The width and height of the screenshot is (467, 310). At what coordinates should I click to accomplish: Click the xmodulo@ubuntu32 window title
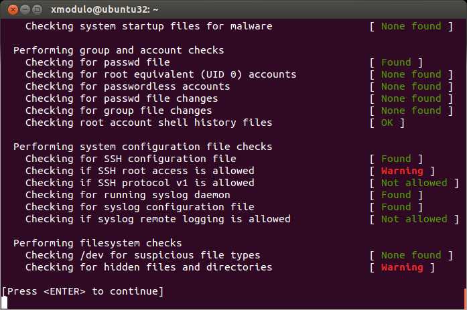pos(105,10)
